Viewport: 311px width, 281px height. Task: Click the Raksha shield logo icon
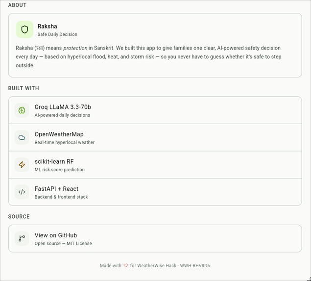pyautogui.click(x=24, y=29)
